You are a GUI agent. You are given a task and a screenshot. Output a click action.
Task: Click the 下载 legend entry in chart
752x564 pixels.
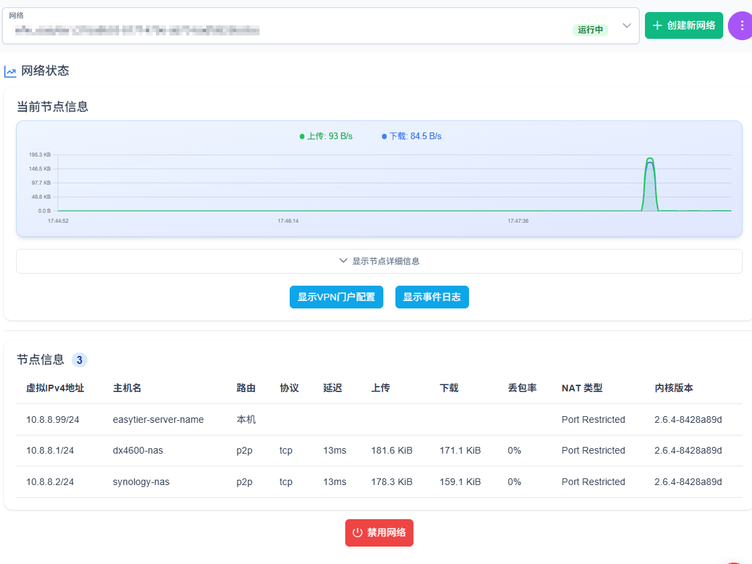411,136
